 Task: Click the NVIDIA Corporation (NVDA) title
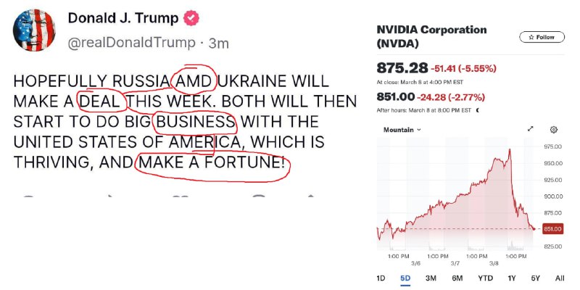(431, 37)
